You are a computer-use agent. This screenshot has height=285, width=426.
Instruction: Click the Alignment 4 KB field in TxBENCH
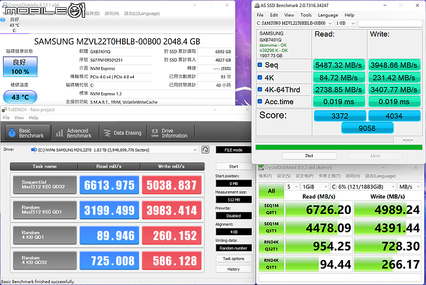click(233, 232)
